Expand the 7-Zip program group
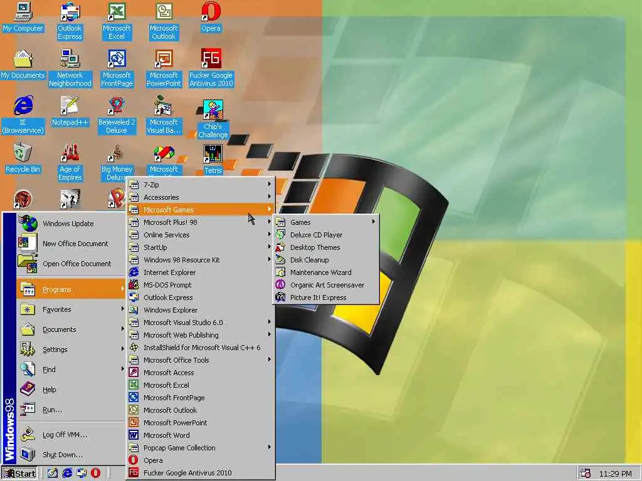The width and height of the screenshot is (642, 481). (200, 185)
